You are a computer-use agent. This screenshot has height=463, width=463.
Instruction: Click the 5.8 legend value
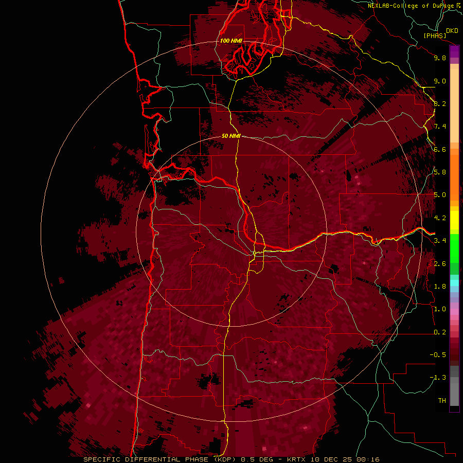click(x=440, y=172)
